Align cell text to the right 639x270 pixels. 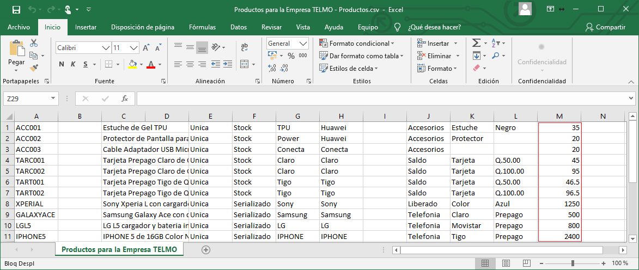pyautogui.click(x=202, y=64)
